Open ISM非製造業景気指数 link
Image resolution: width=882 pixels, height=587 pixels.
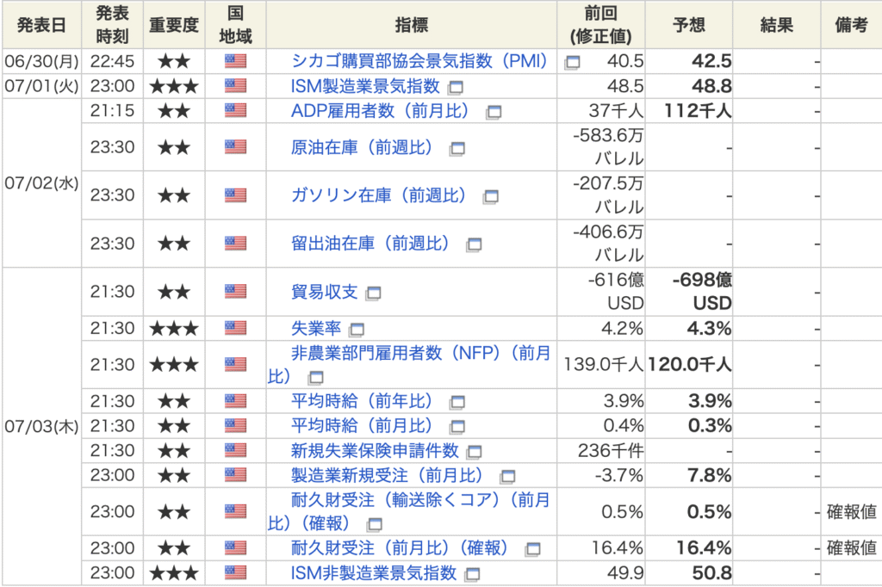374,573
